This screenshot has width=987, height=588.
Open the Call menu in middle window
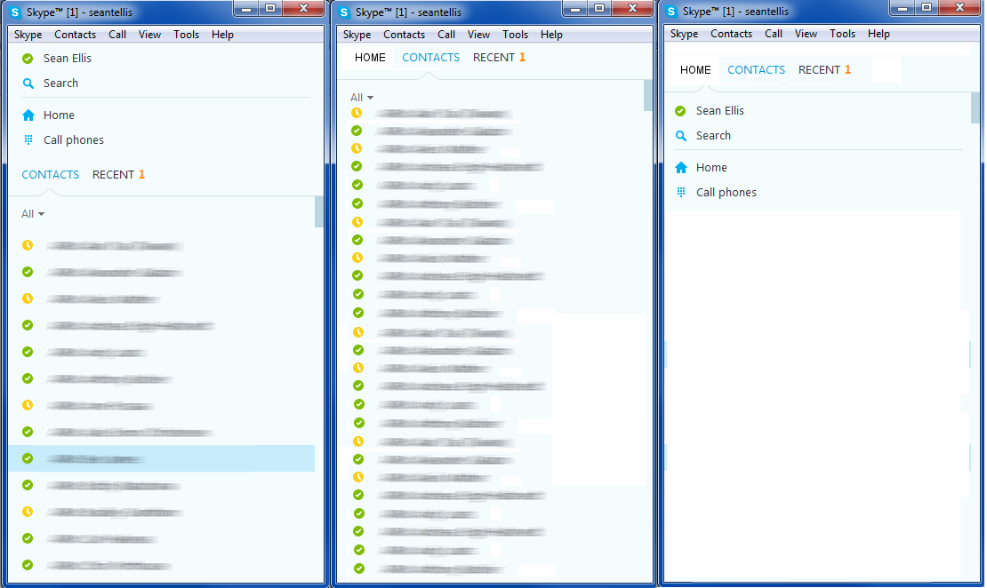click(x=446, y=35)
